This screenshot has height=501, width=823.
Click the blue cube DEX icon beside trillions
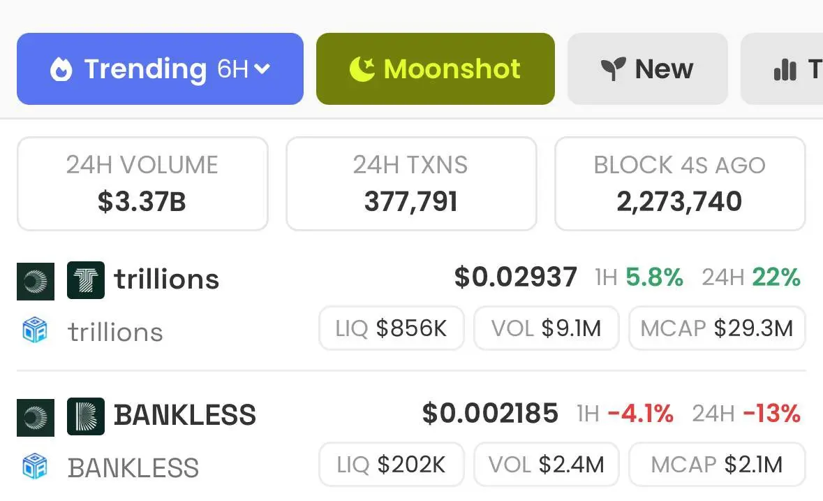[x=35, y=331]
